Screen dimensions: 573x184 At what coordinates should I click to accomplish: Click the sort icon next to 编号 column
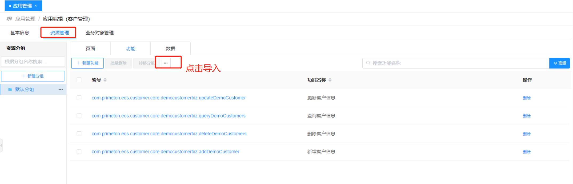(105, 80)
